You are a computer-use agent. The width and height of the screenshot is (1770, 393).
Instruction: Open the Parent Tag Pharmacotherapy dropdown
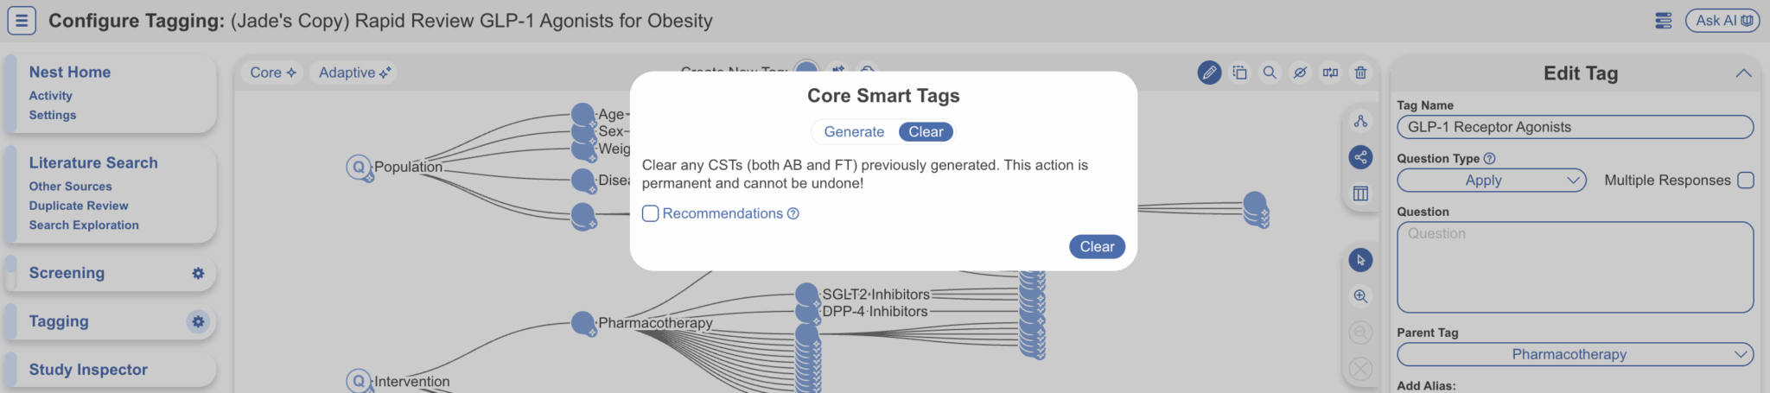point(1576,354)
